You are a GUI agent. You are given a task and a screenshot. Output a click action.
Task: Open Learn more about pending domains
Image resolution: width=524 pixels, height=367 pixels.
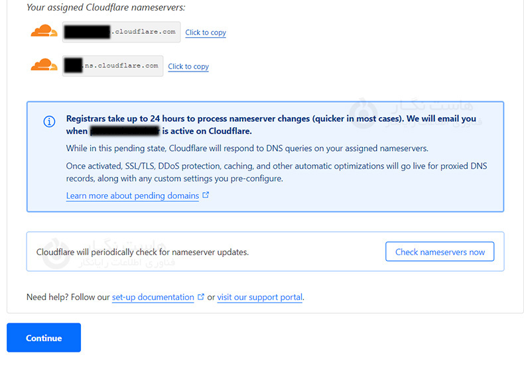133,196
